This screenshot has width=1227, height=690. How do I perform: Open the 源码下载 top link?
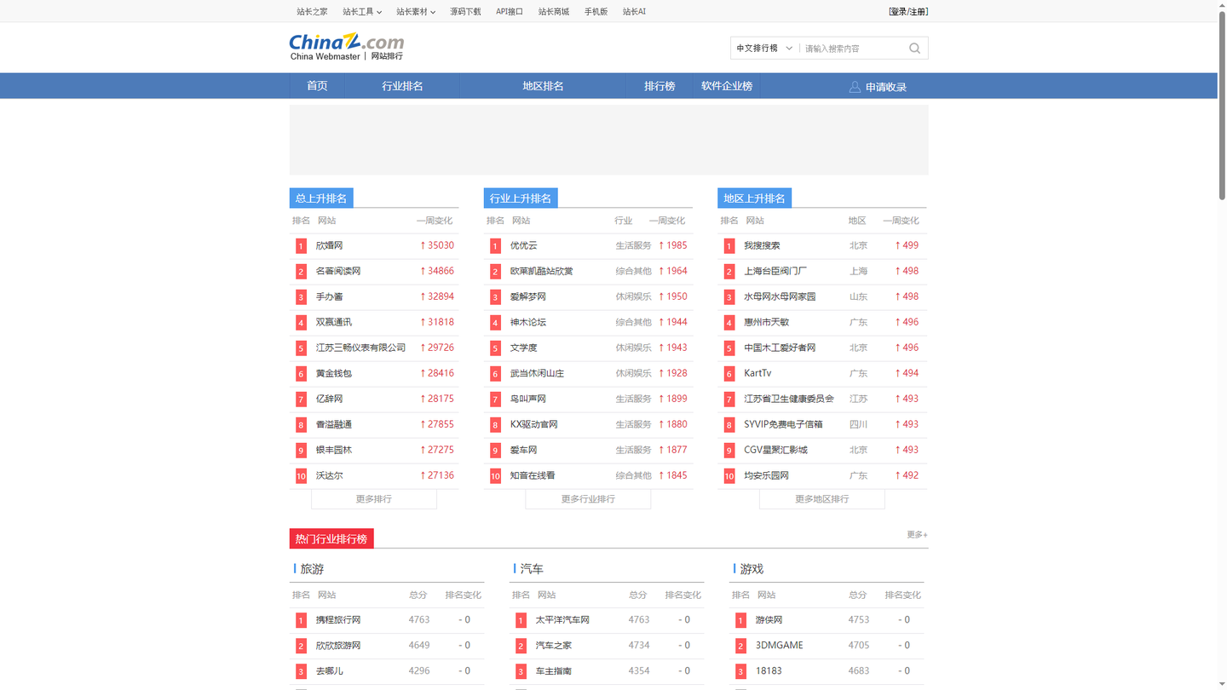465,12
